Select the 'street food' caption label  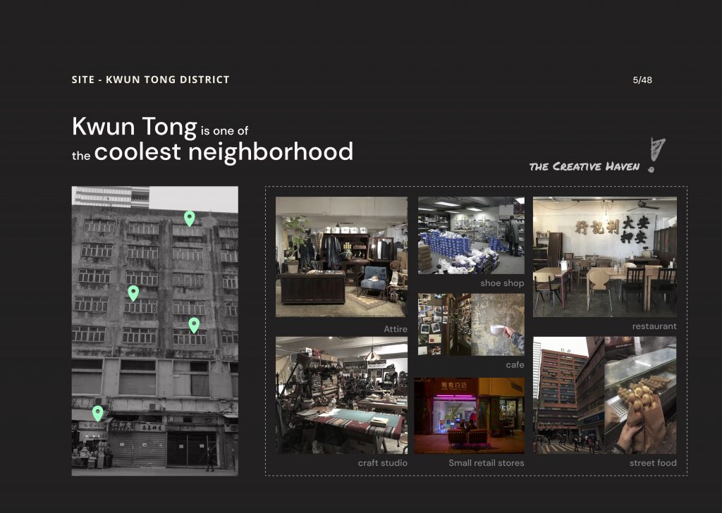[x=652, y=463]
